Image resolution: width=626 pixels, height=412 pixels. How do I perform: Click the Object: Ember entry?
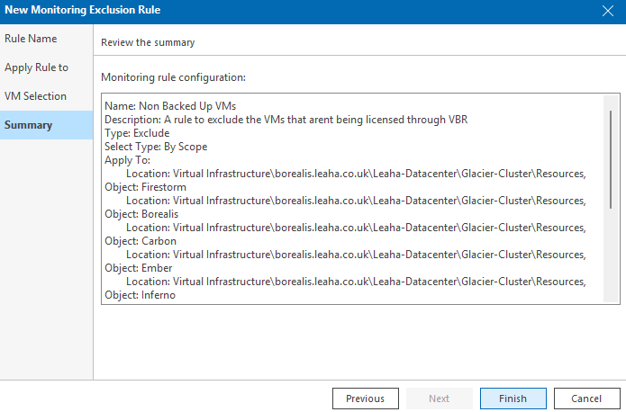click(139, 268)
